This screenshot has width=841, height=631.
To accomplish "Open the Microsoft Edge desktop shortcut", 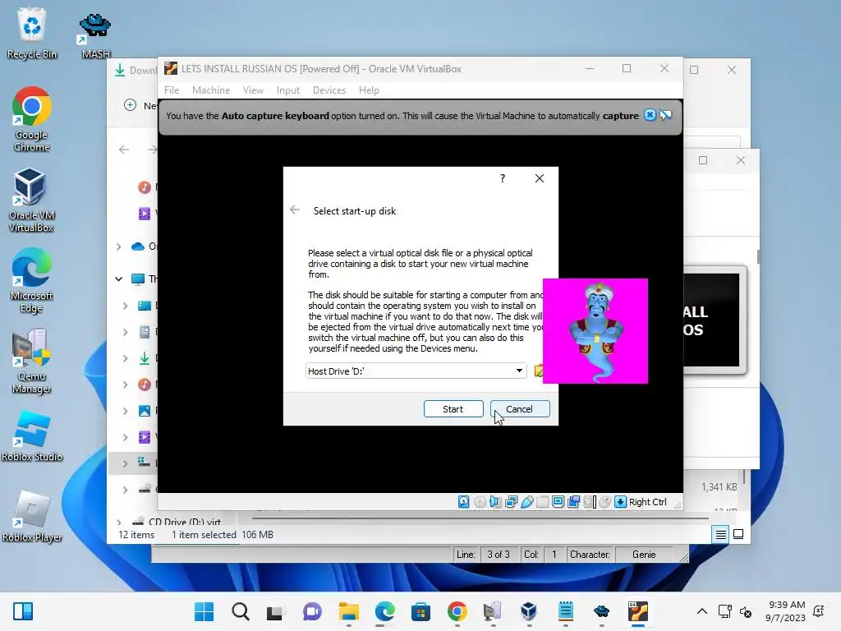I will [x=31, y=281].
